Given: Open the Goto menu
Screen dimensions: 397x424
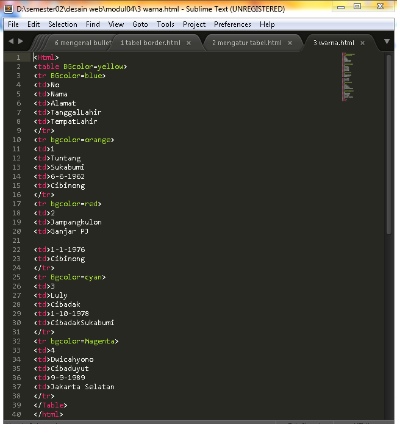Looking at the screenshot, I should (x=140, y=24).
